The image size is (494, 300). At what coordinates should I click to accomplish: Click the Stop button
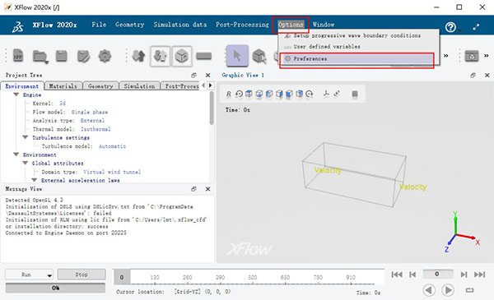(82, 275)
